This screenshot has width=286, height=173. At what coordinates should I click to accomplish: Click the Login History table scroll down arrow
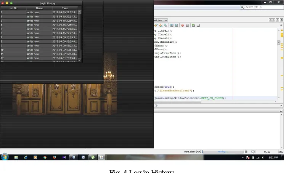(80, 60)
